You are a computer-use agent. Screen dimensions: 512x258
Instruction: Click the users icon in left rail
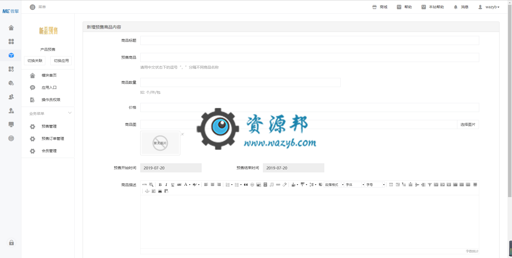(11, 97)
